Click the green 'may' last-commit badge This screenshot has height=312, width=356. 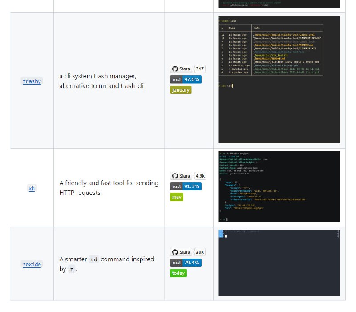pyautogui.click(x=177, y=197)
